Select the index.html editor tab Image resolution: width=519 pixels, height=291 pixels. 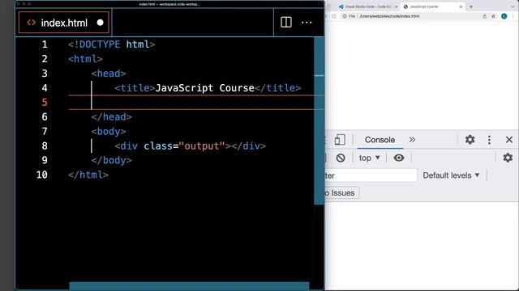pos(64,23)
